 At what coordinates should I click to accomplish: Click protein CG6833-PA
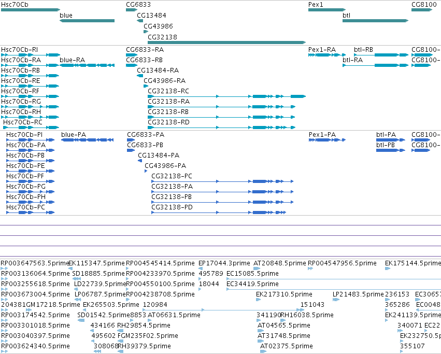pos(146,135)
